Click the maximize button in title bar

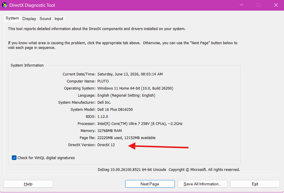pos(259,5)
